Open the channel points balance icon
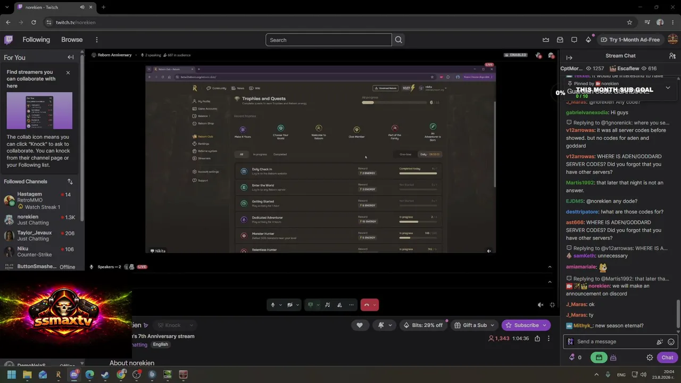This screenshot has height=383, width=681. [x=575, y=357]
